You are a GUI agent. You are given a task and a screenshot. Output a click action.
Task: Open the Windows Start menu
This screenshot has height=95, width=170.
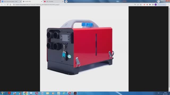pyautogui.click(x=2, y=93)
